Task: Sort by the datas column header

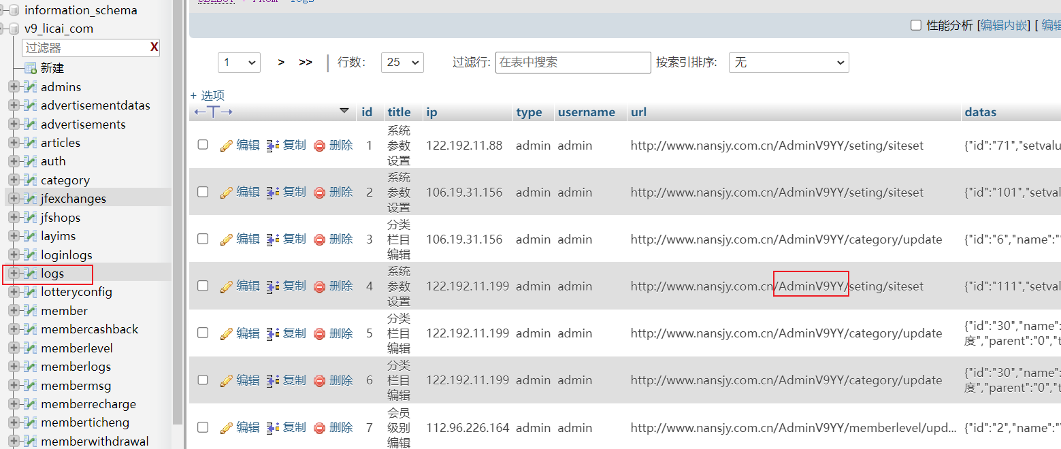Action: 980,112
